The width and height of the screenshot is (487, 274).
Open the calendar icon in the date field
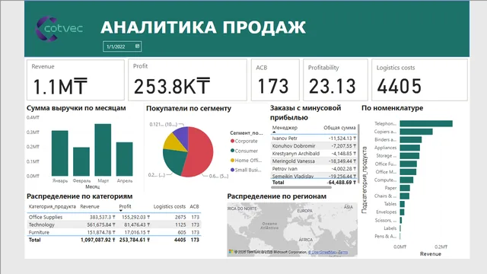137,46
